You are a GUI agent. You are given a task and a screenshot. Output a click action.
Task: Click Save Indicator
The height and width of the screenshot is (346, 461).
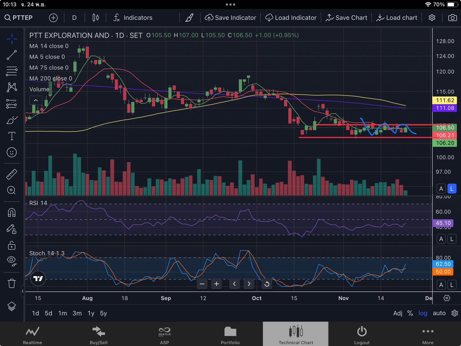click(230, 18)
